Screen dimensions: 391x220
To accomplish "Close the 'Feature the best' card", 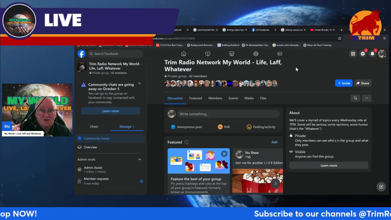I will (224, 154).
